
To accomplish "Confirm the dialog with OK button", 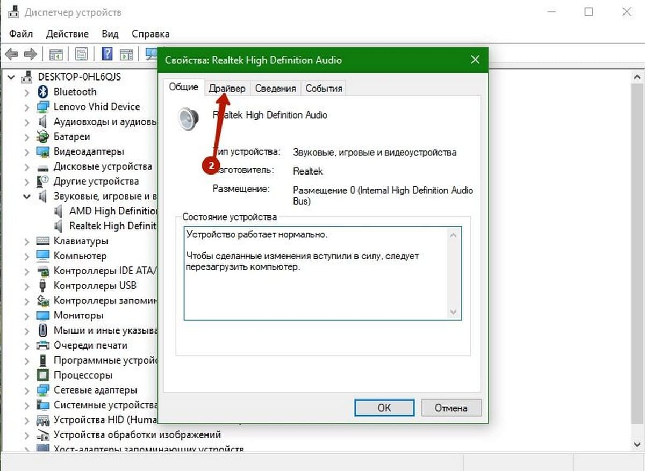I will point(384,408).
